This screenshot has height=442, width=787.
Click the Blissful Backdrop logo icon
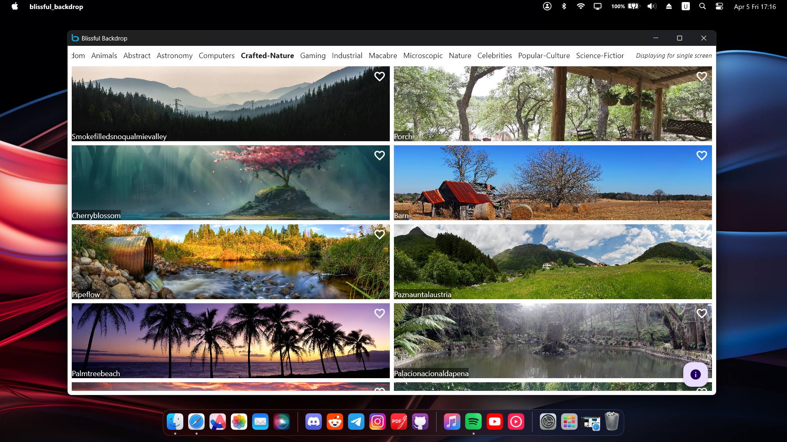[75, 38]
